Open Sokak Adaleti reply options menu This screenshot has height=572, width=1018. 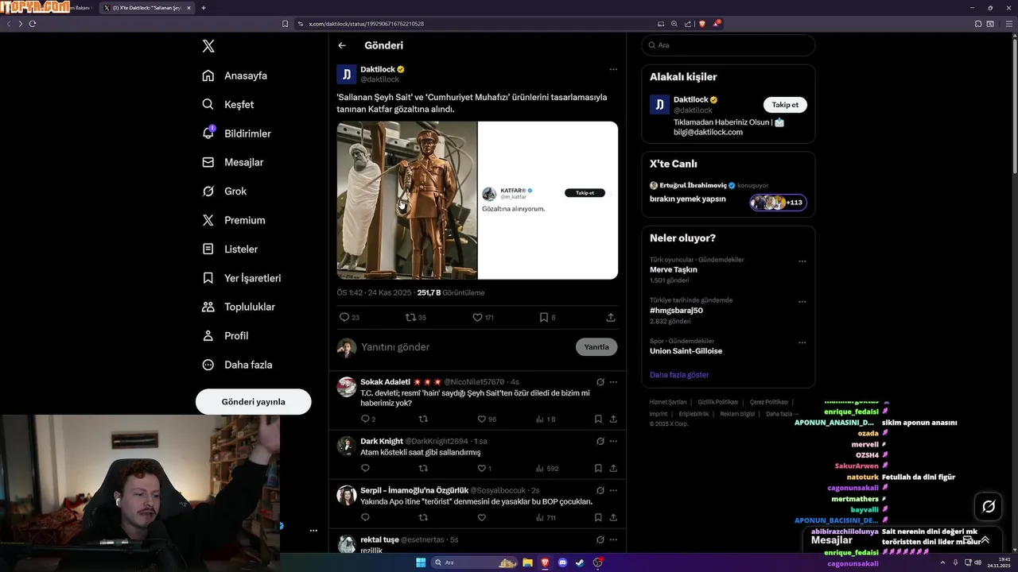point(613,381)
